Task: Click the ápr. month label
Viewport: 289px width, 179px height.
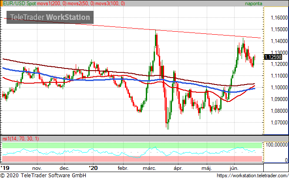Action: [178, 168]
